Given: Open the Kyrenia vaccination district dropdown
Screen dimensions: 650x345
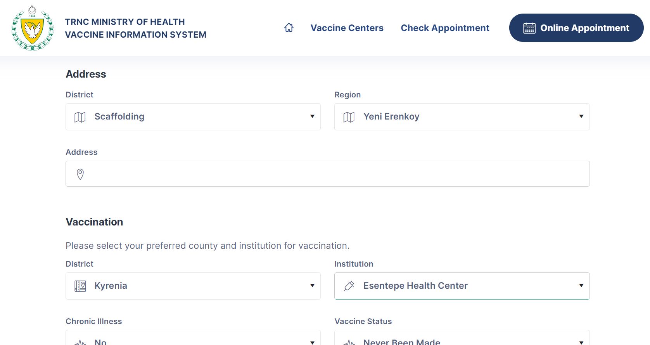Looking at the screenshot, I should point(193,286).
